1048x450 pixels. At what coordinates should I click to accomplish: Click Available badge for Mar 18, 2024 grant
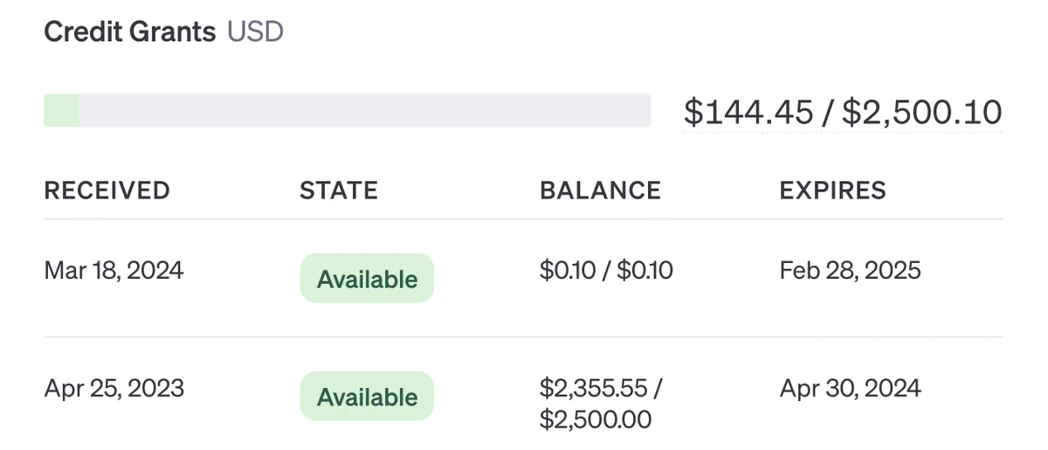tap(367, 279)
